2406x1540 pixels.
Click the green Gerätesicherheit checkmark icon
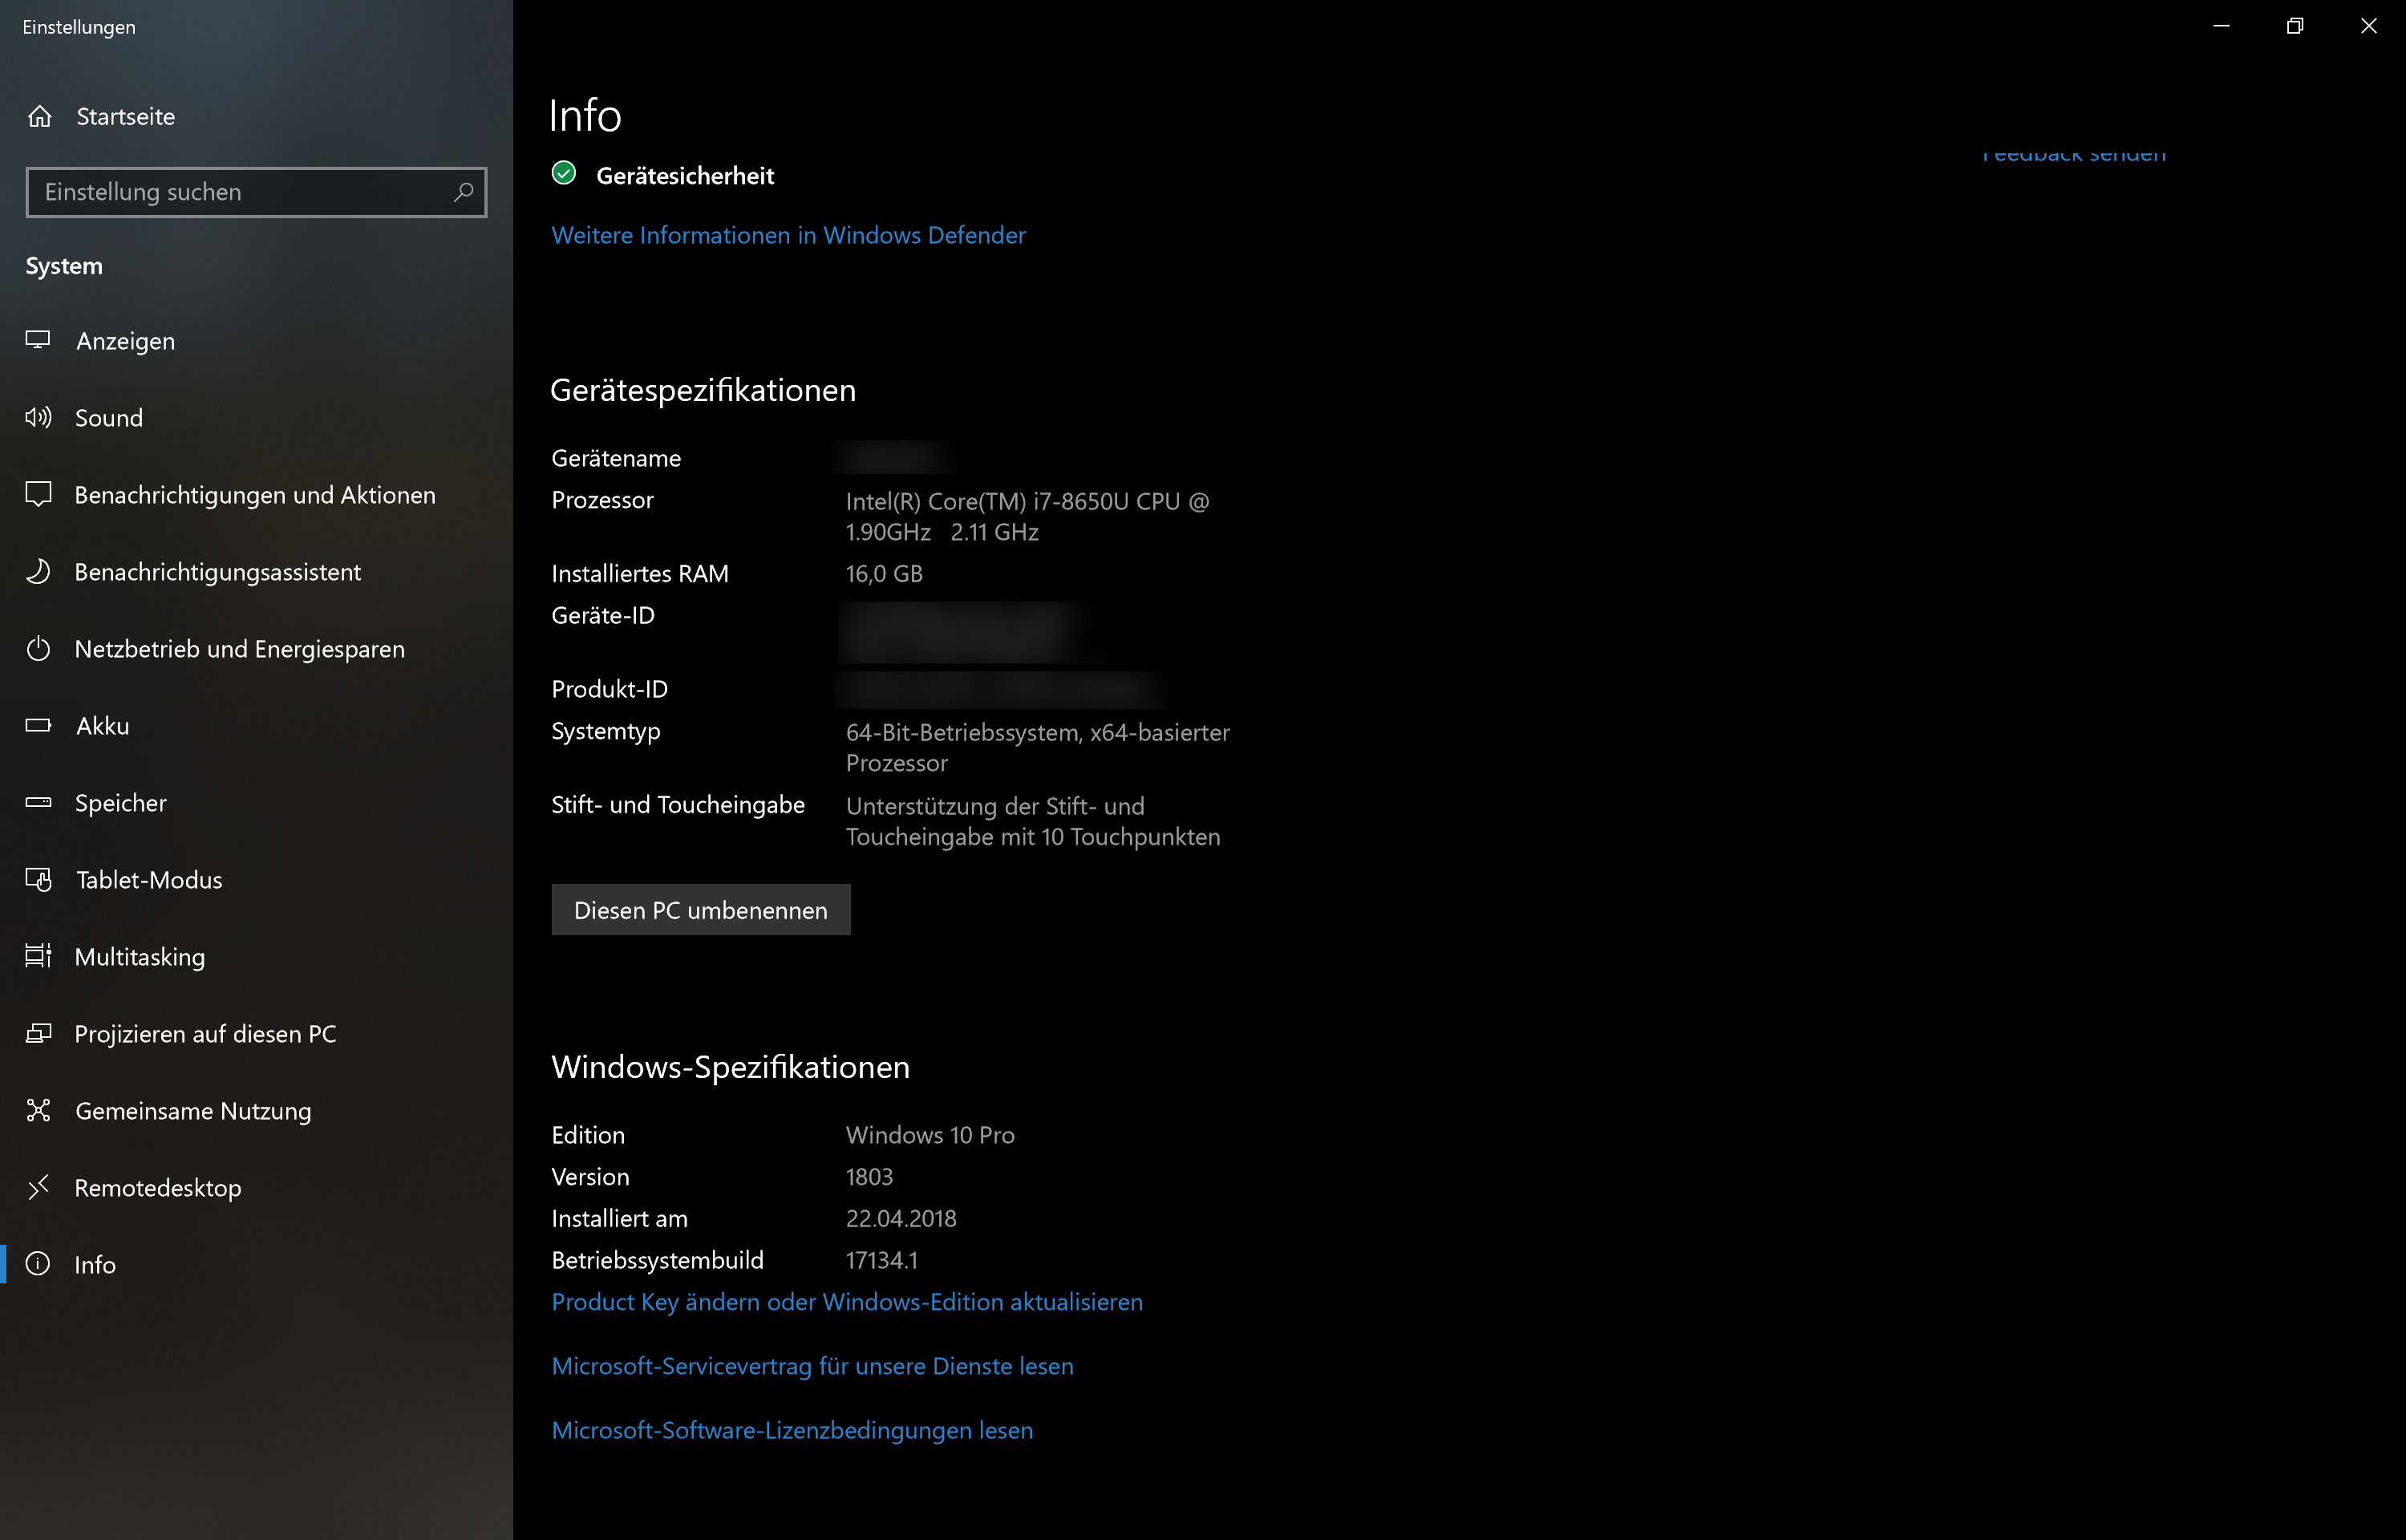564,174
